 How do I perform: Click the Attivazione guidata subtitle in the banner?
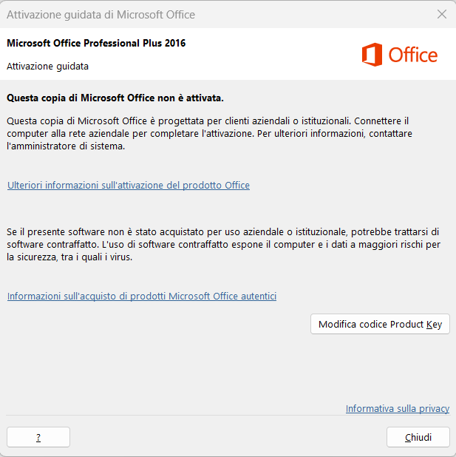[47, 66]
